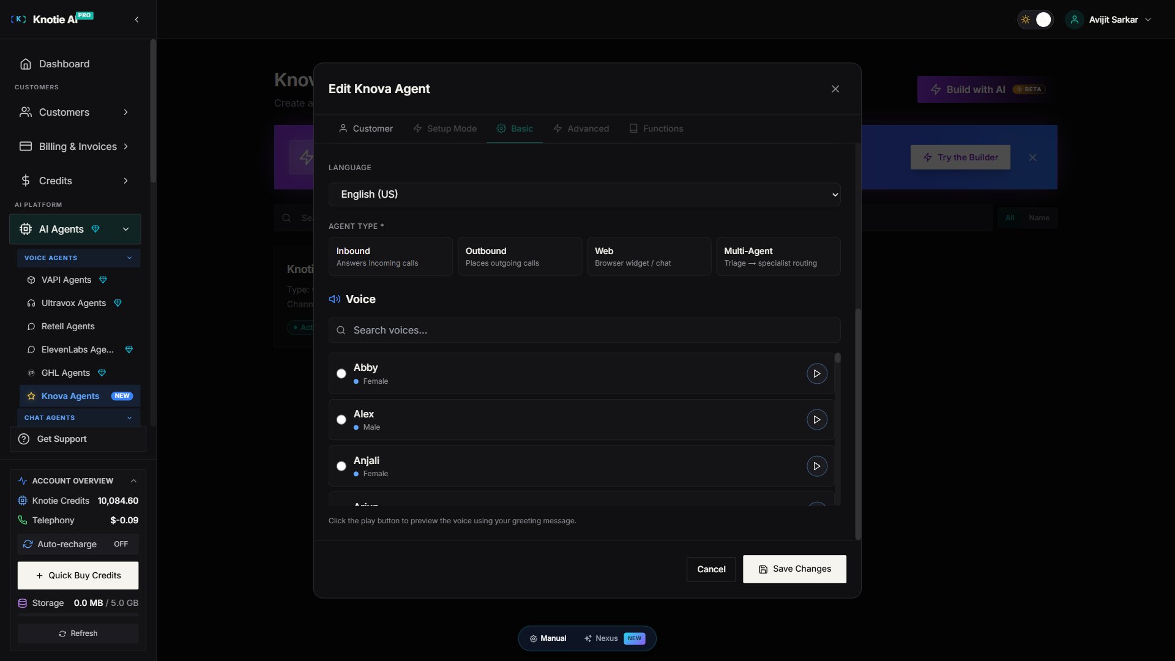The height and width of the screenshot is (661, 1175).
Task: Click the Billing & Invoices card icon
Action: 26,146
